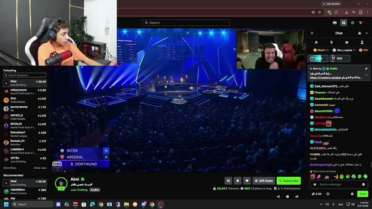Click Absi's live avatar below the stream
The image size is (372, 209).
(61, 183)
